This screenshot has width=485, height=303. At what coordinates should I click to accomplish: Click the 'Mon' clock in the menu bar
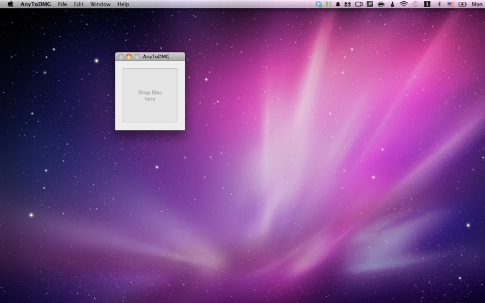point(477,4)
